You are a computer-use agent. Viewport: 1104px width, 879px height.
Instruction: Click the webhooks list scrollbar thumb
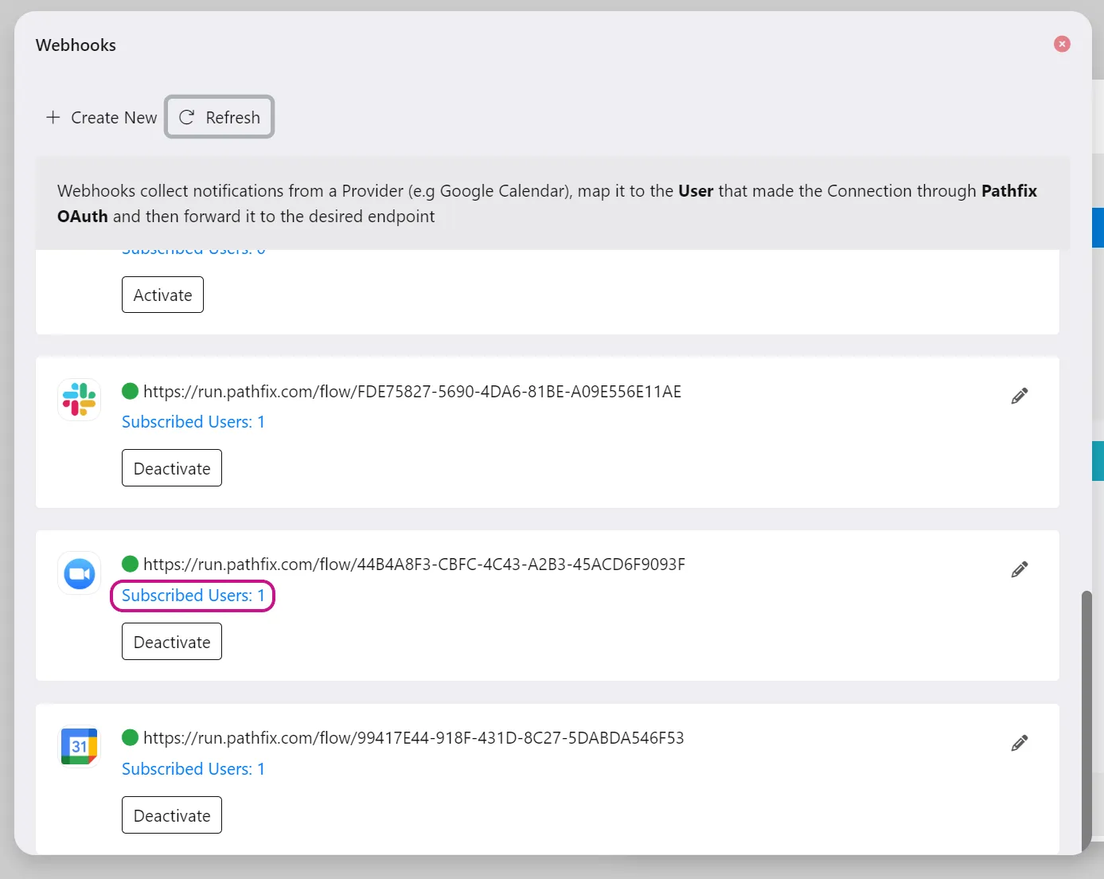click(1086, 721)
